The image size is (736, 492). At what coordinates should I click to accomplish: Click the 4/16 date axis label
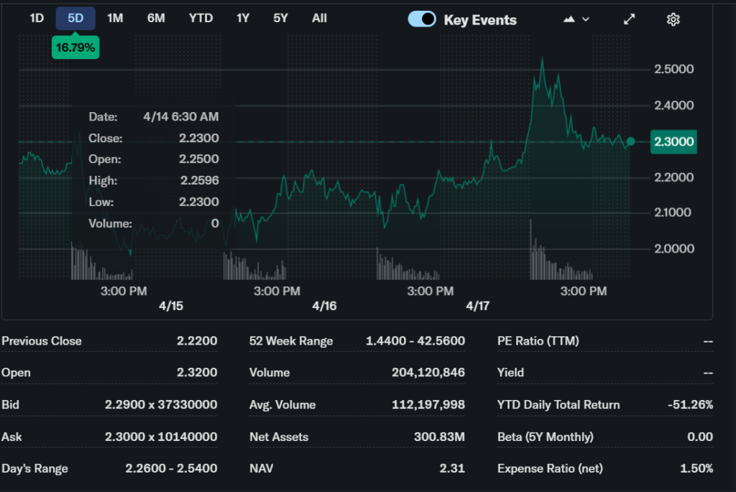pyautogui.click(x=324, y=306)
